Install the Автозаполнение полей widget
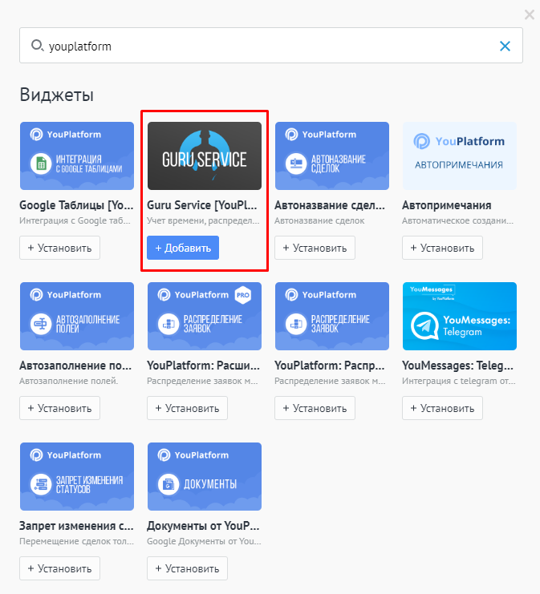Image resolution: width=540 pixels, height=594 pixels. click(x=60, y=408)
